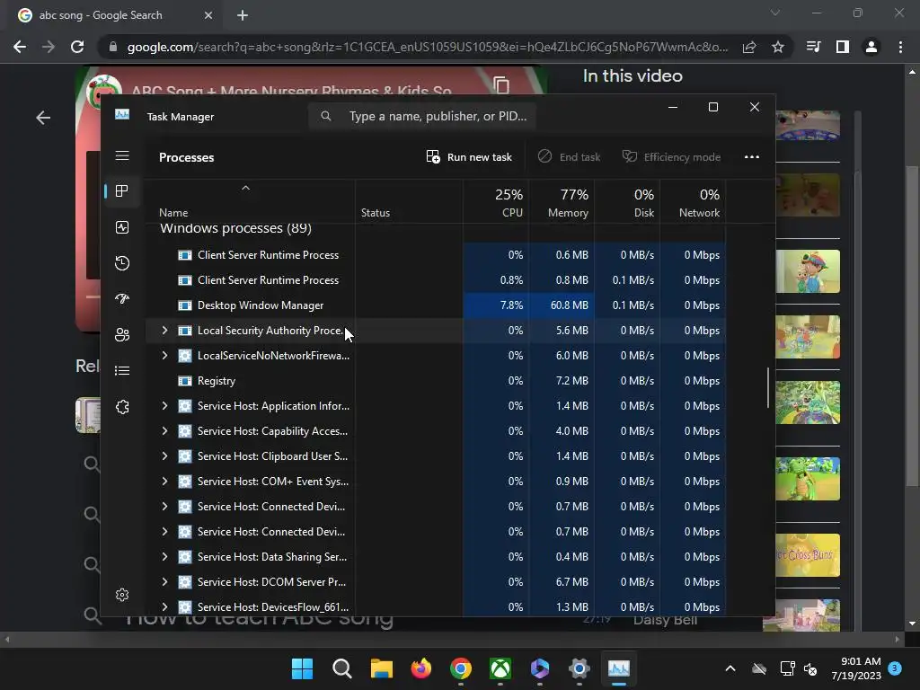
Task: Select Processes page icon in sidebar
Action: pyautogui.click(x=122, y=190)
